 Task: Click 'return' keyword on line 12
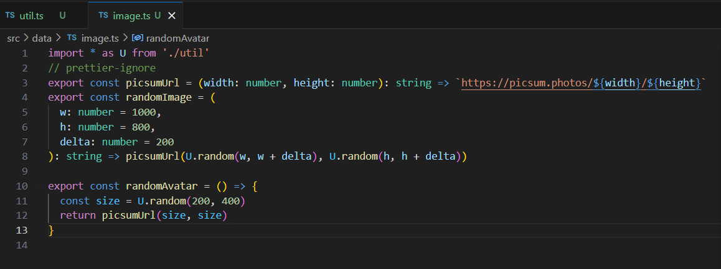click(78, 216)
